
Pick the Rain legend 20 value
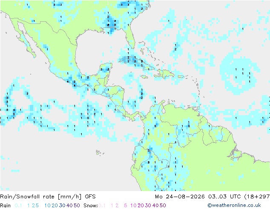(x=55, y=206)
